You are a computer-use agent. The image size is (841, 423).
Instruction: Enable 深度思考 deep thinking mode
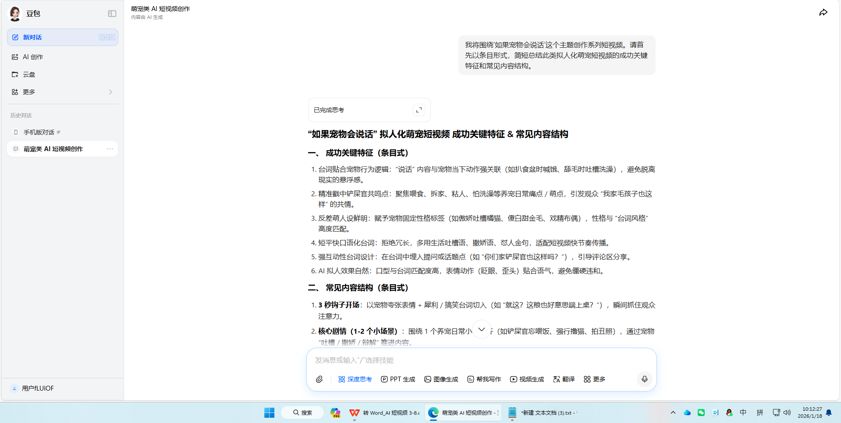pos(355,379)
